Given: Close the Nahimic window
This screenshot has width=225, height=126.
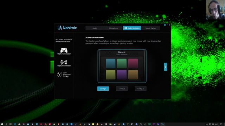Looking at the screenshot, I should click(x=169, y=25).
